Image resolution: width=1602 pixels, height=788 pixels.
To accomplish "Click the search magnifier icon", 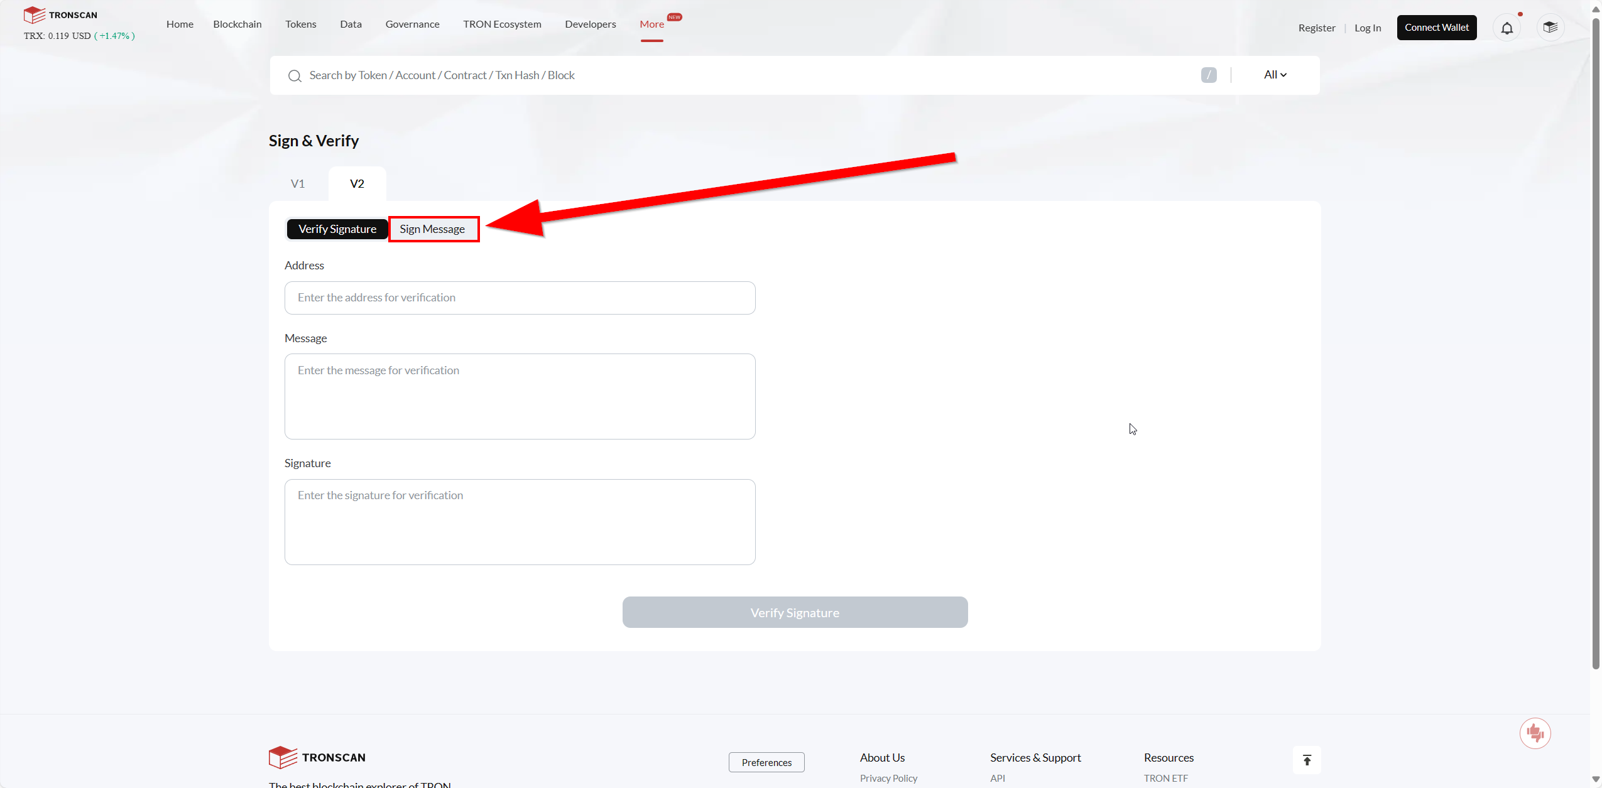I will 295,76.
